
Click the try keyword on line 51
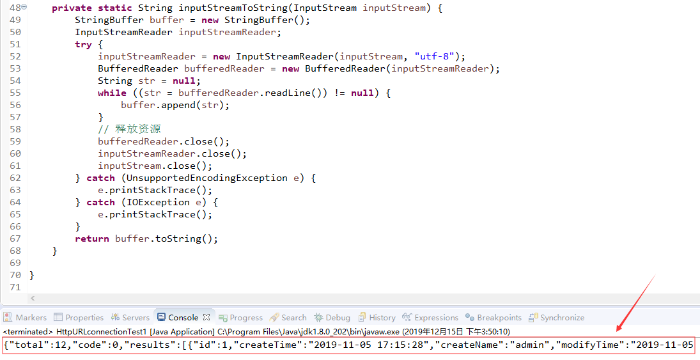(x=83, y=44)
